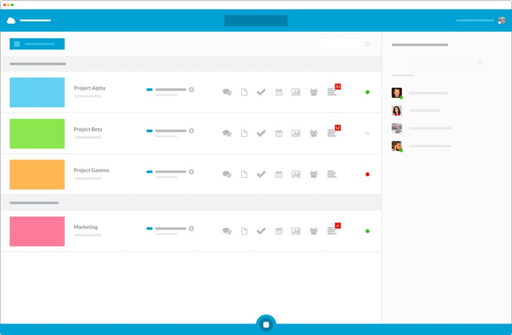Click the search field in the right sidebar

(x=444, y=62)
